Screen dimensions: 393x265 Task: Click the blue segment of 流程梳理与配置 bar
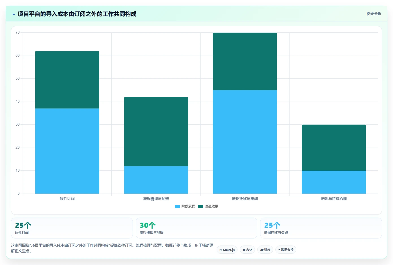(x=156, y=180)
